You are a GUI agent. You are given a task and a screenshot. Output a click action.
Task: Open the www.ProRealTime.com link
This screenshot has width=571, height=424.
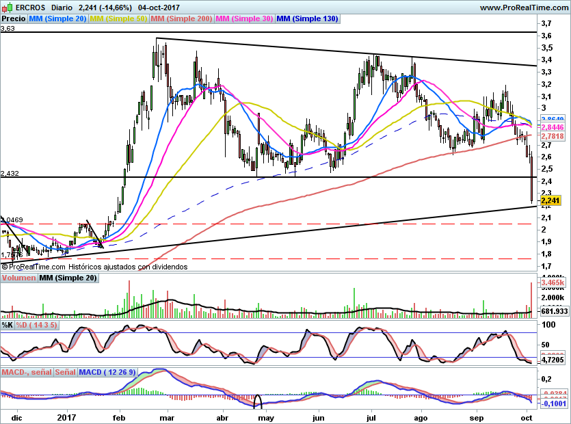click(524, 8)
